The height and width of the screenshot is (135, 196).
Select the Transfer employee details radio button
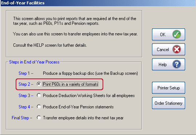(39, 118)
